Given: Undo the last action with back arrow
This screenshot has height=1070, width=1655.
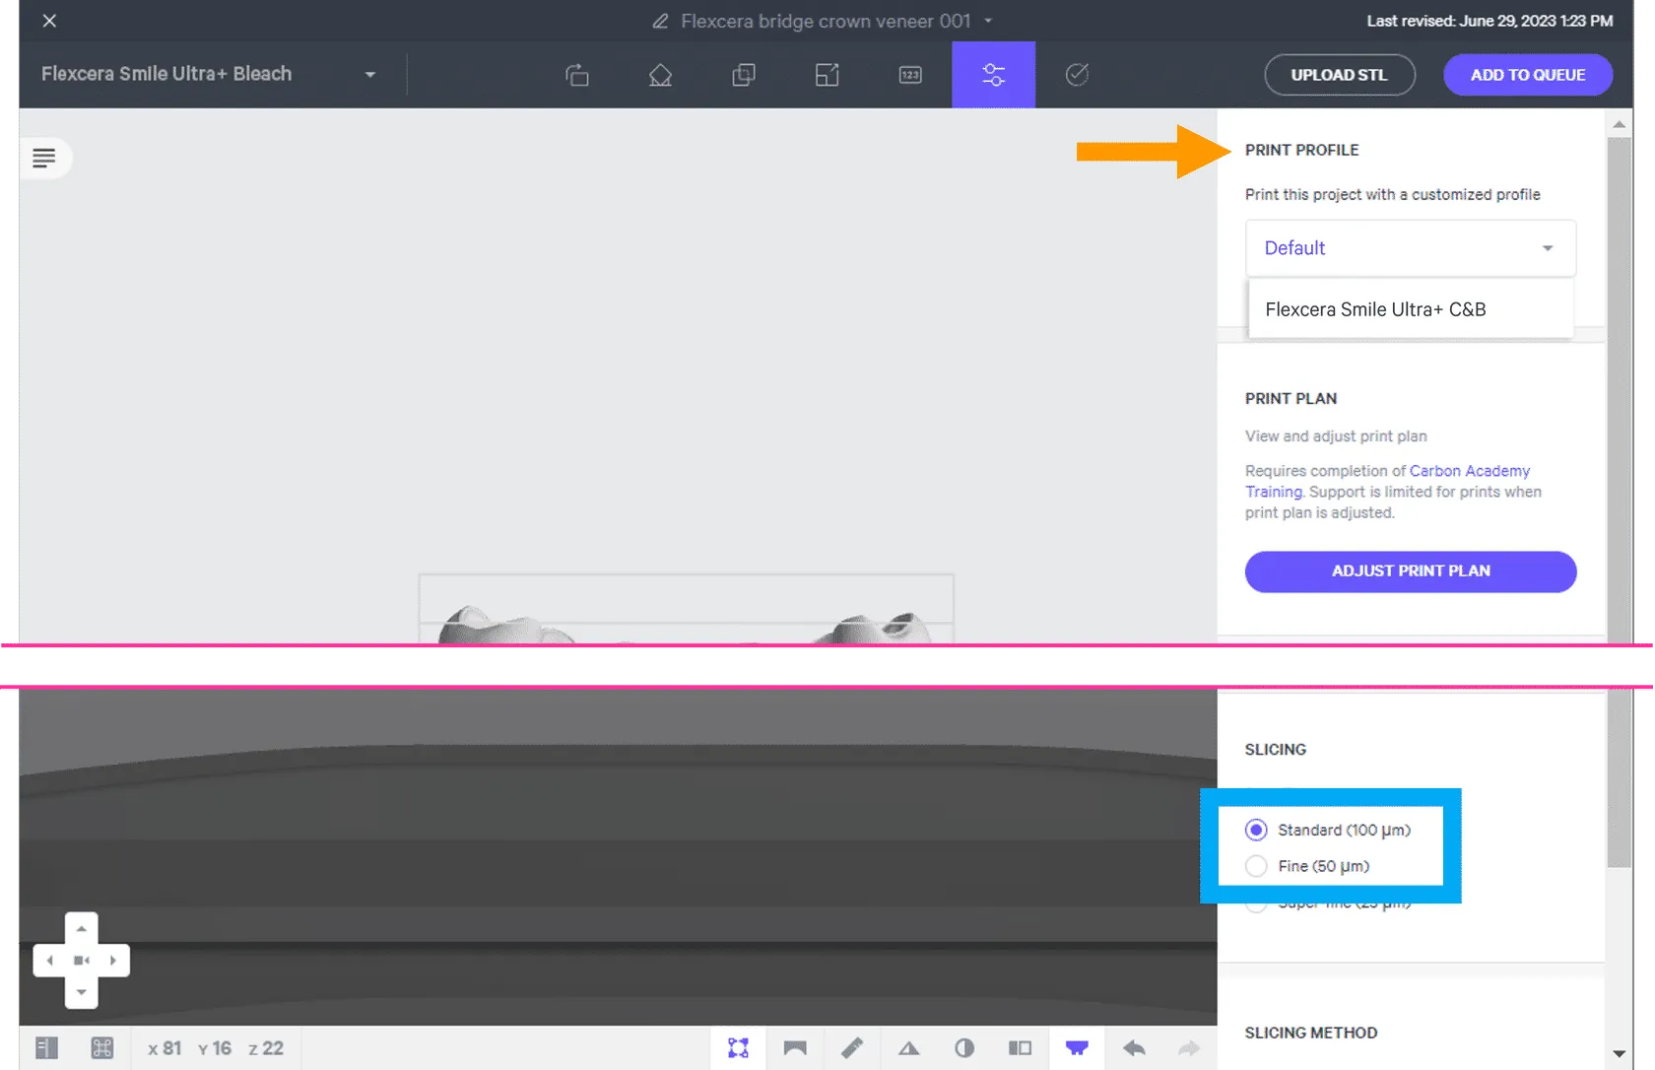Looking at the screenshot, I should click(1134, 1047).
